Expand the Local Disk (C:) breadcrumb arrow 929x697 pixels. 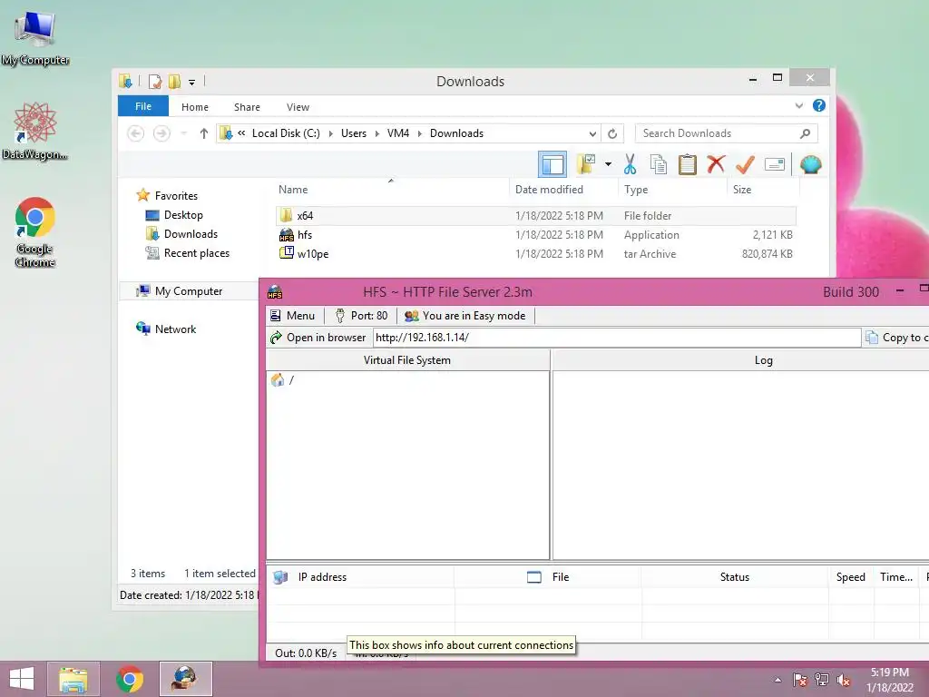(x=330, y=133)
